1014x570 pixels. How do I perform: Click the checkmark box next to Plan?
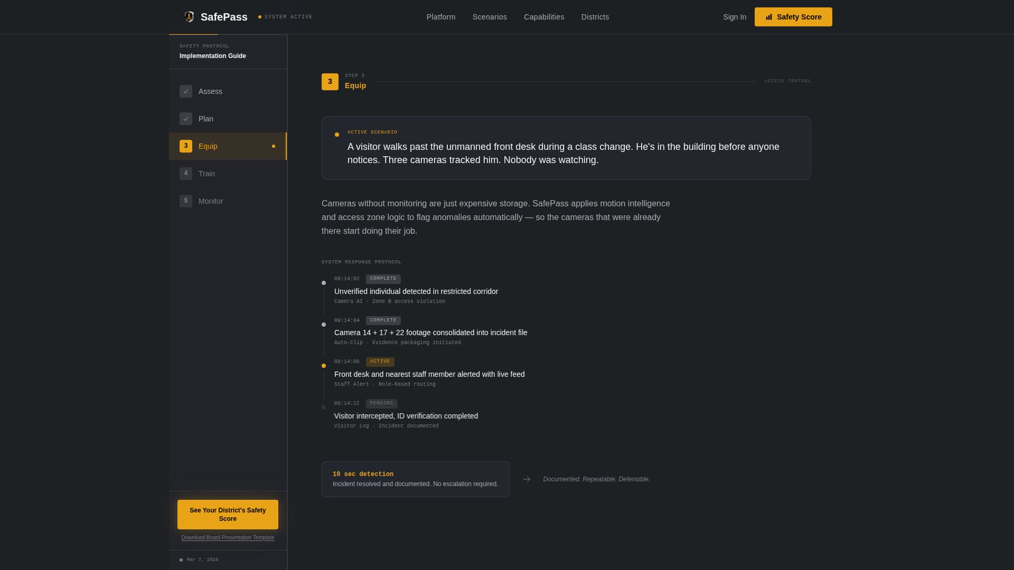tap(186, 119)
